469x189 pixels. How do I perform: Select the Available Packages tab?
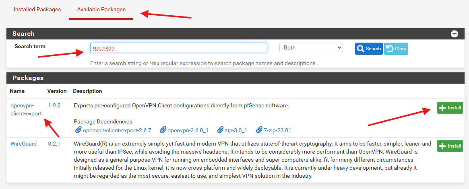(x=101, y=10)
